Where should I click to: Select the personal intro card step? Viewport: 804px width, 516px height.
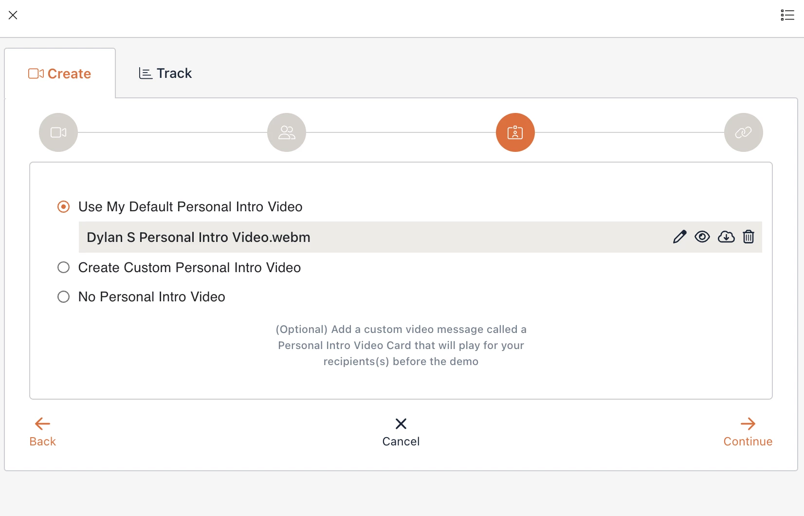point(515,132)
